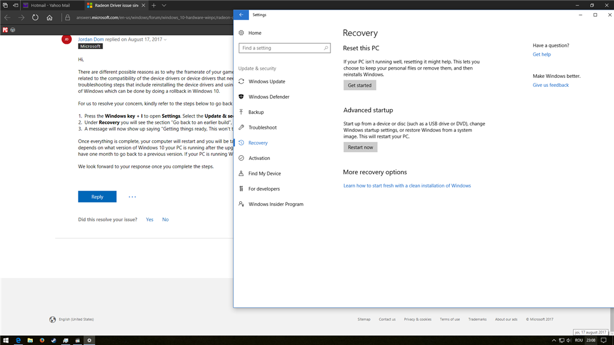
Task: Open the Backup settings page
Action: pos(256,112)
